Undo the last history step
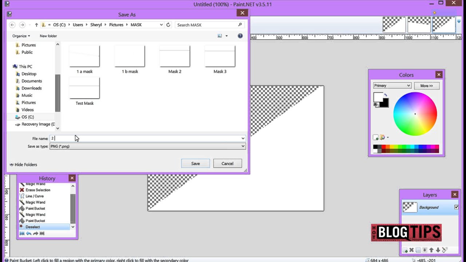 29,233
